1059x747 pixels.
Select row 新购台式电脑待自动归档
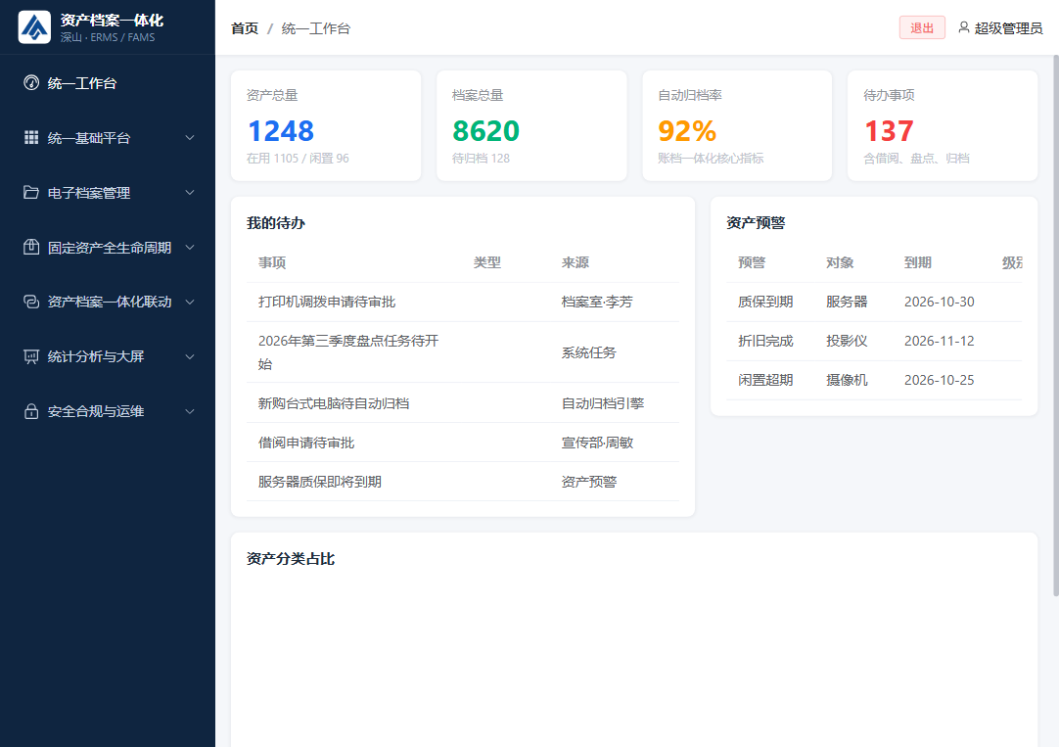(x=463, y=403)
